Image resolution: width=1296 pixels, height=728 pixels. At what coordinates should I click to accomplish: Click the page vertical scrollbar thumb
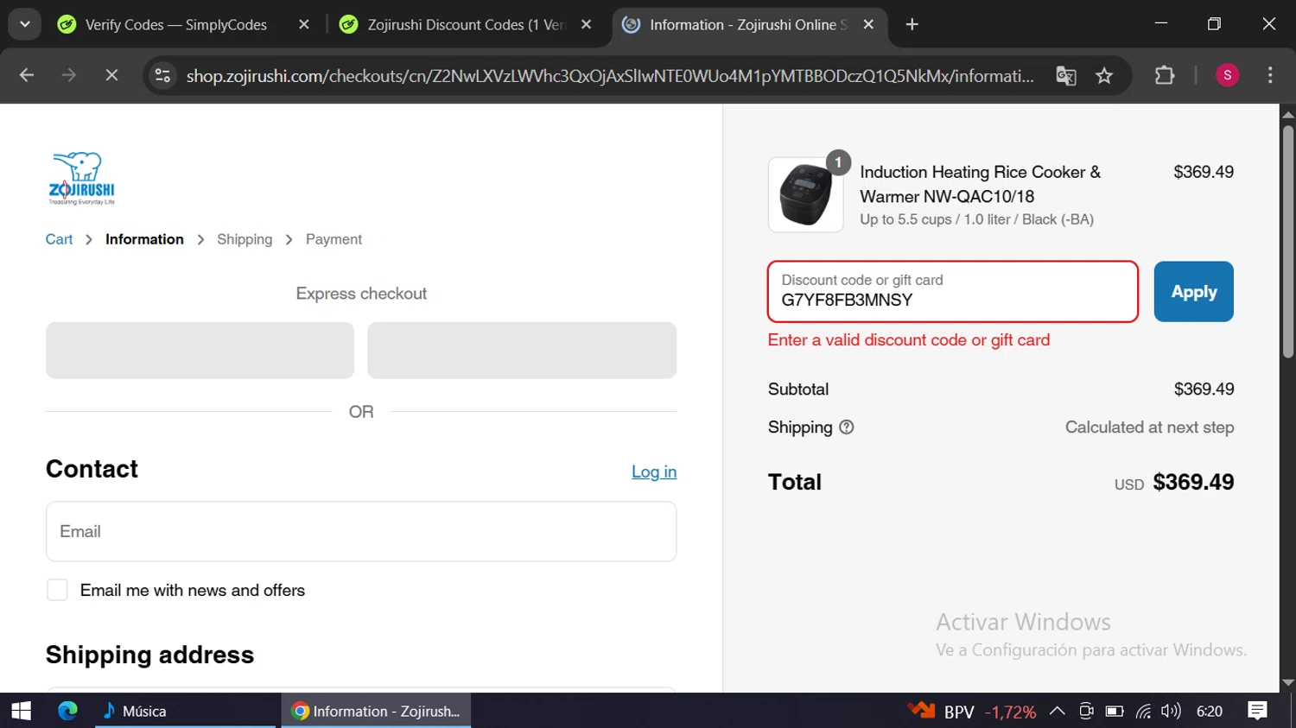1287,242
